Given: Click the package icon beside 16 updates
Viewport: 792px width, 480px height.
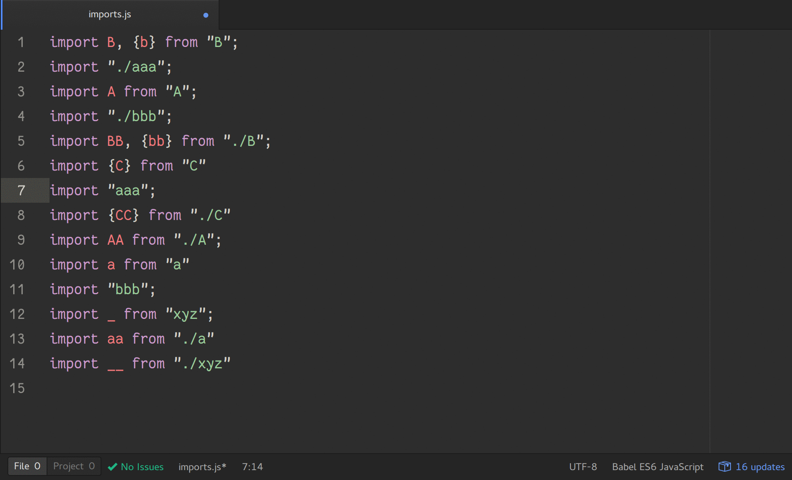Looking at the screenshot, I should (724, 466).
